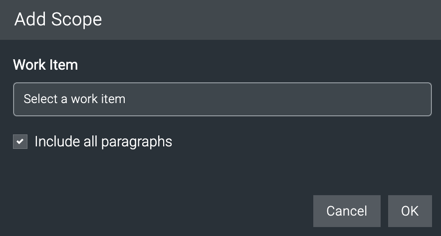Click the Add Scope header bar
This screenshot has width=441, height=236.
pyautogui.click(x=220, y=19)
